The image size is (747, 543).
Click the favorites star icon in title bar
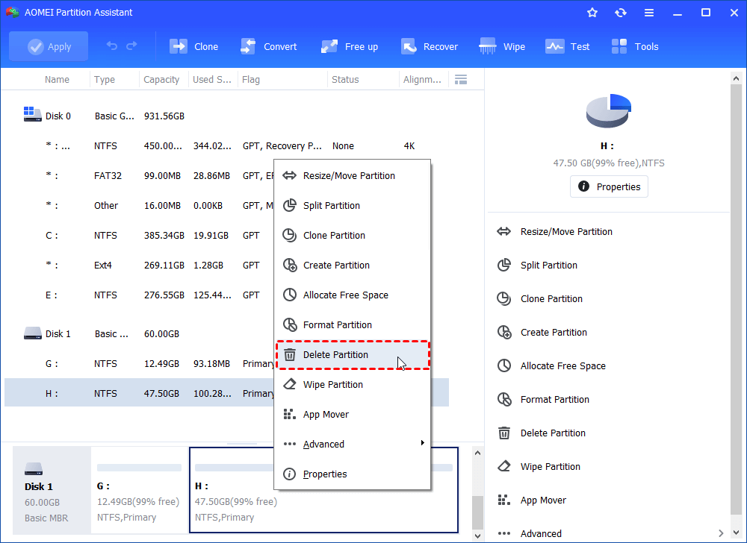[592, 13]
